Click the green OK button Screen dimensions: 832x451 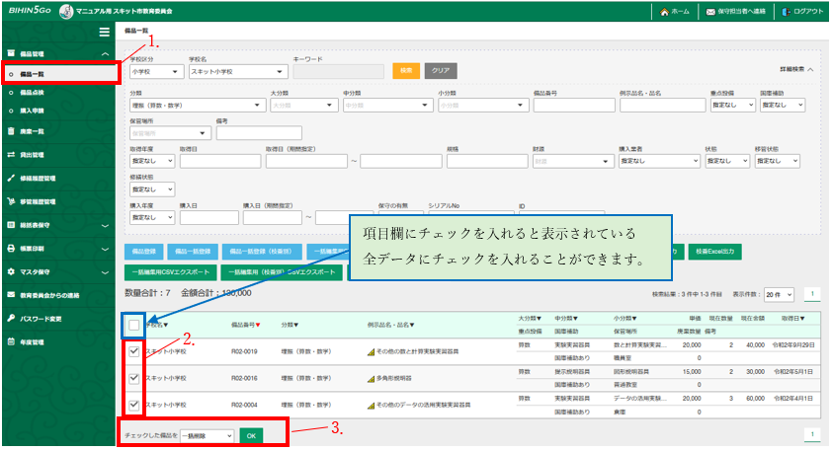pyautogui.click(x=251, y=434)
